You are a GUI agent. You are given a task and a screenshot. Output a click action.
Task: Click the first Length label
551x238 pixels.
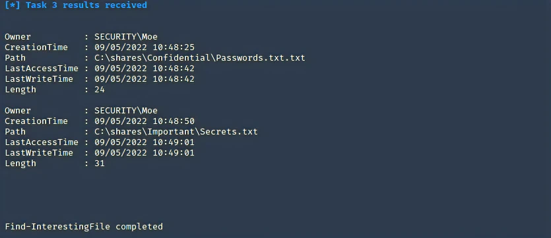[20, 90]
